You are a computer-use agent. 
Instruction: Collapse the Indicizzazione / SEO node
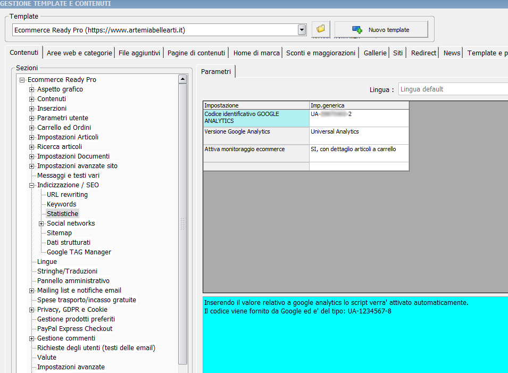[31, 185]
